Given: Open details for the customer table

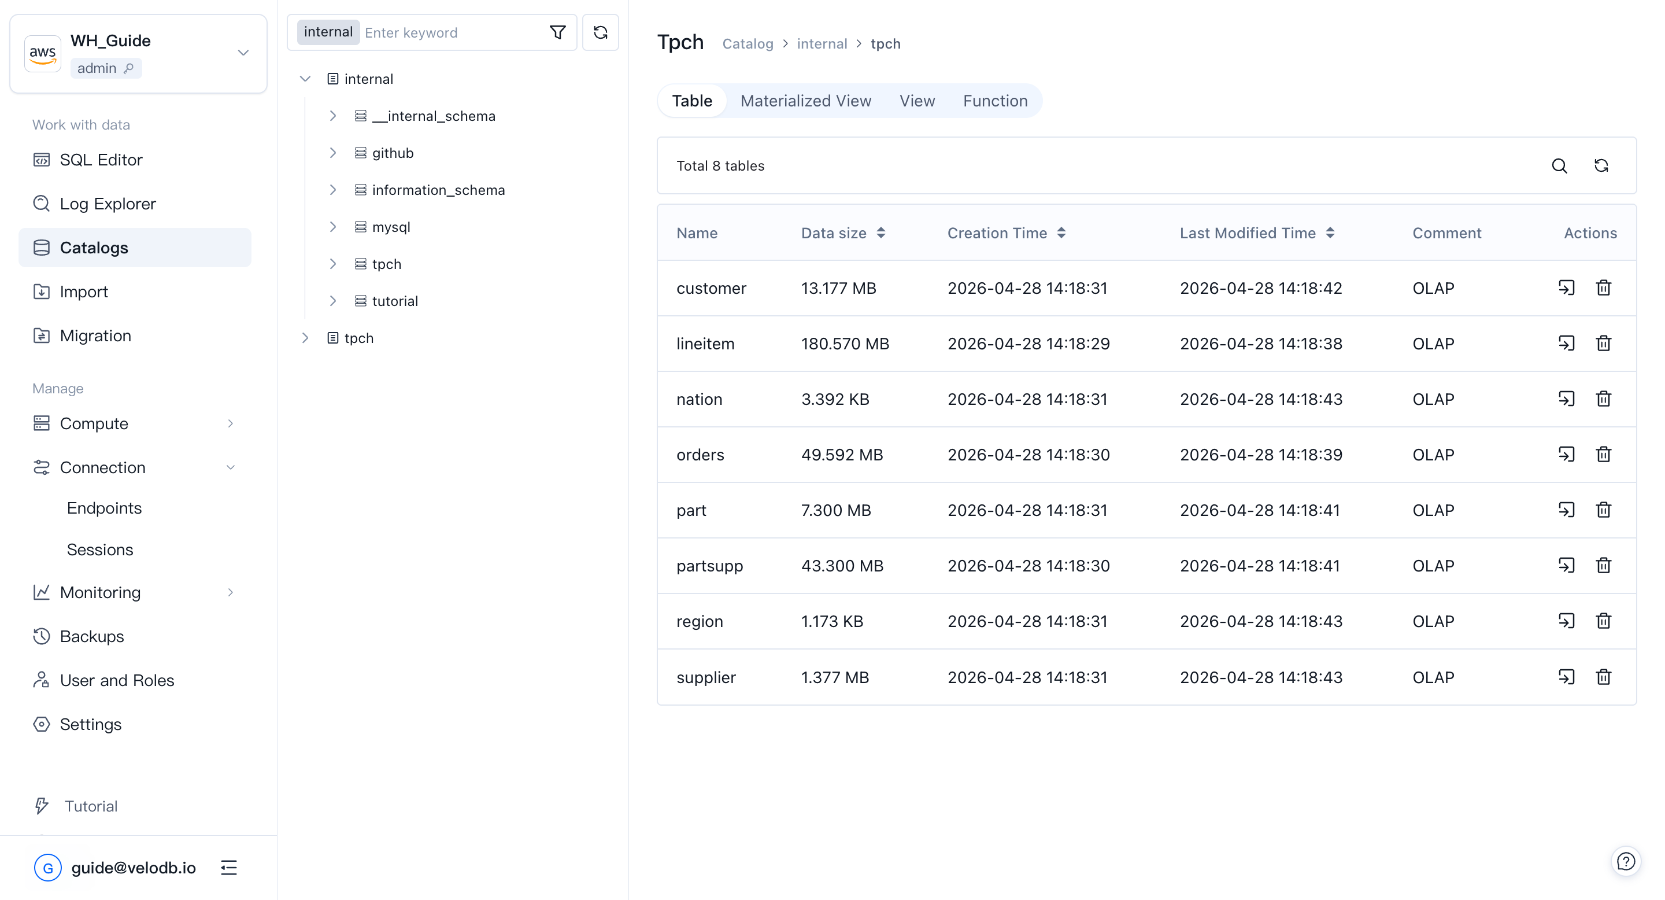Looking at the screenshot, I should pyautogui.click(x=1566, y=287).
